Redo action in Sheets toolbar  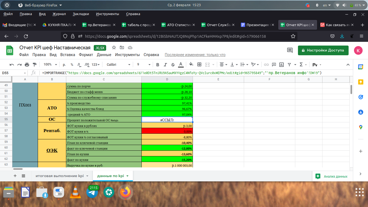pyautogui.click(x=19, y=65)
